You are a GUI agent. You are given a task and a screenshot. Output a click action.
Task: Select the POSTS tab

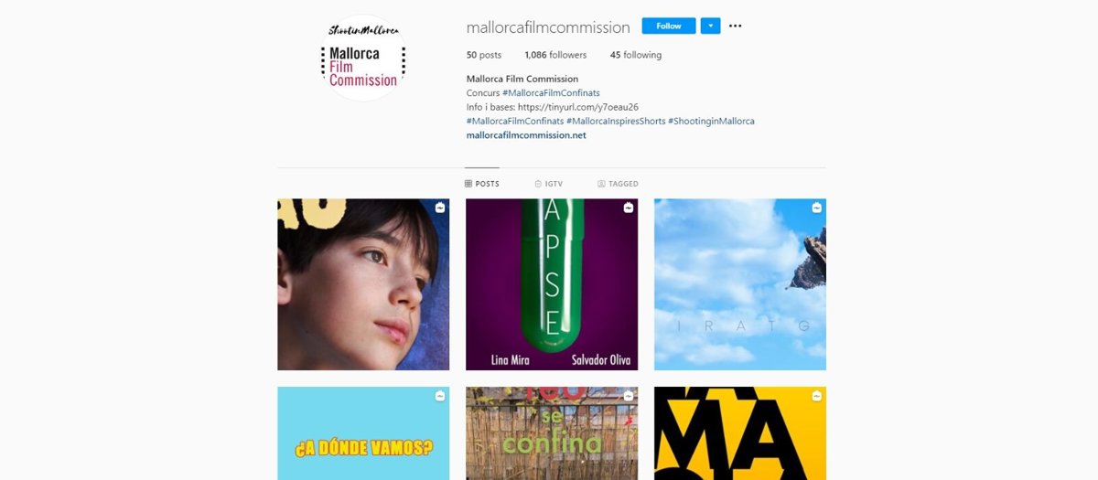pyautogui.click(x=482, y=184)
